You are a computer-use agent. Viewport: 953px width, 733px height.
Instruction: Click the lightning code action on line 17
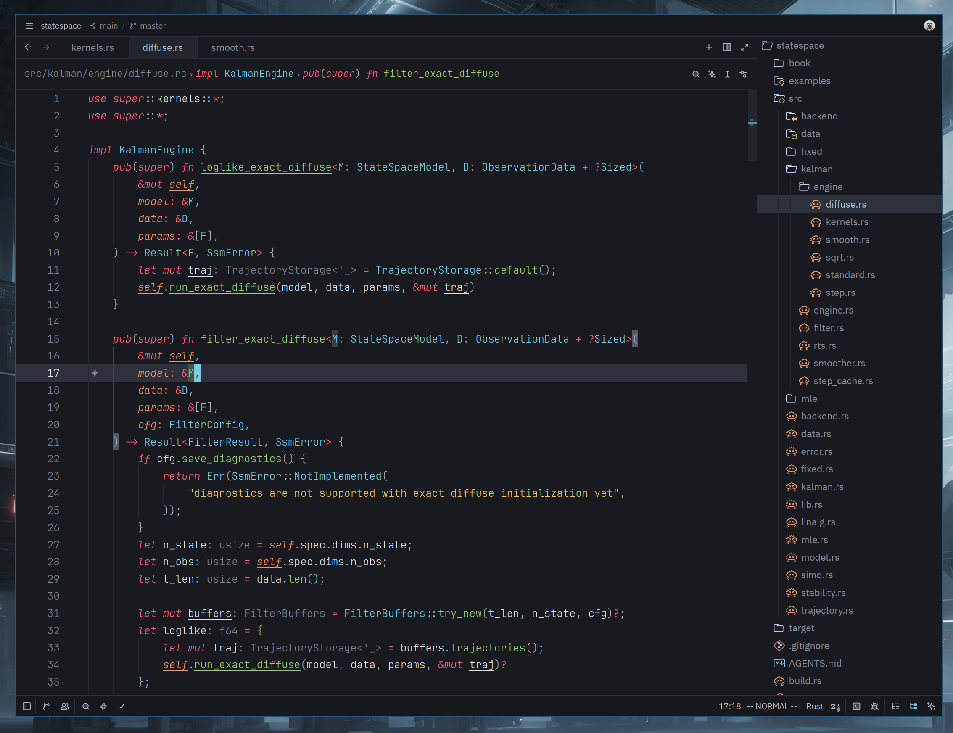click(95, 373)
